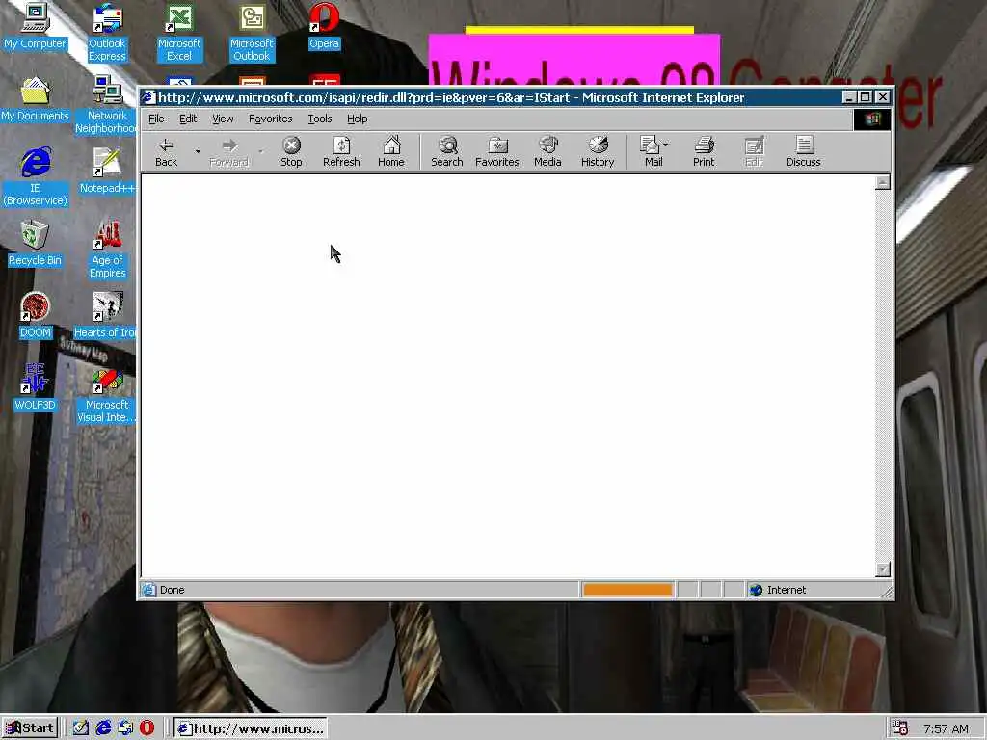Click the Internet Explorer taskbar button

251,728
